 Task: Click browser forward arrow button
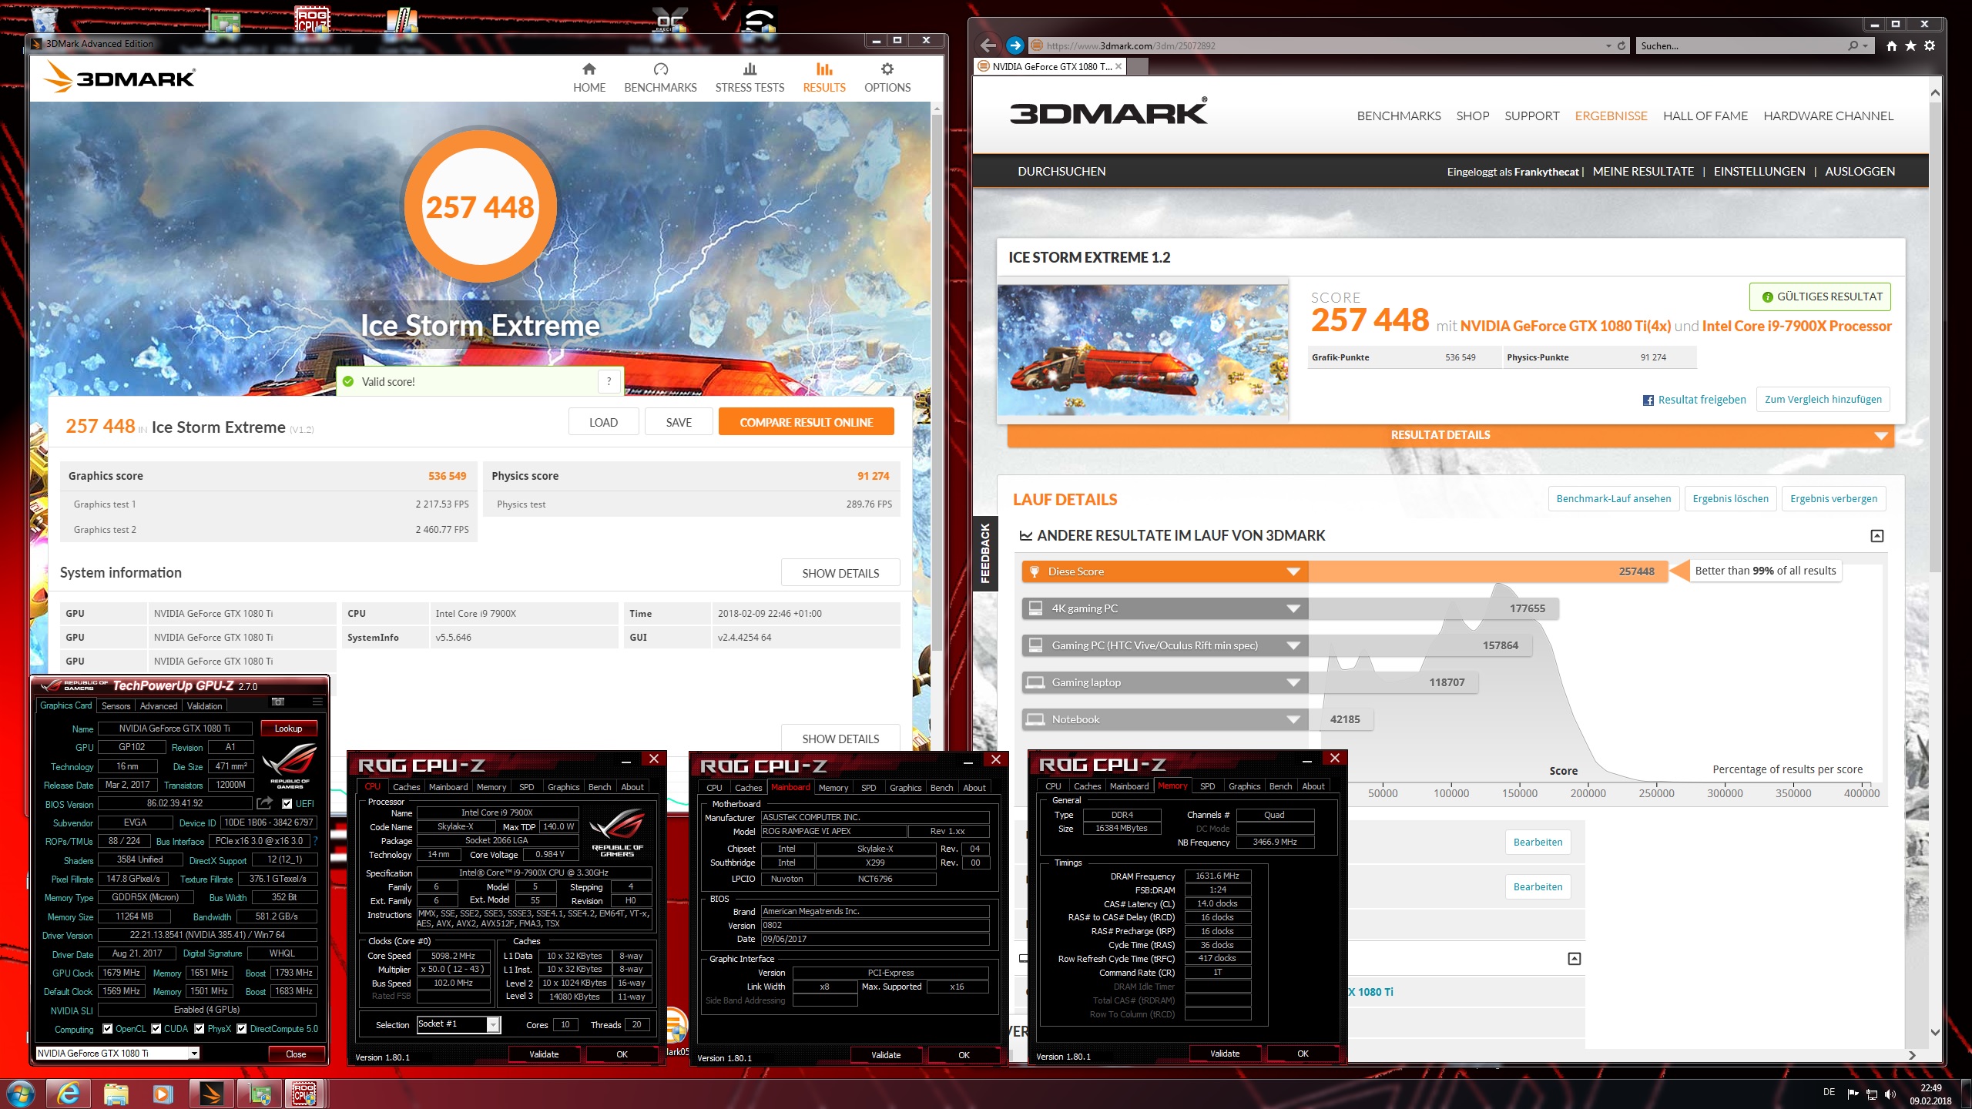click(x=1015, y=45)
